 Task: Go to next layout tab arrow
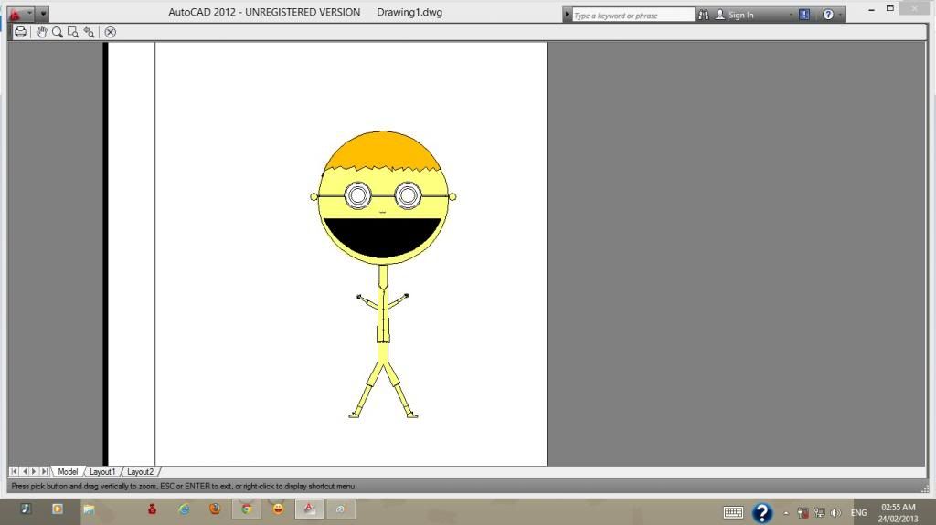34,471
